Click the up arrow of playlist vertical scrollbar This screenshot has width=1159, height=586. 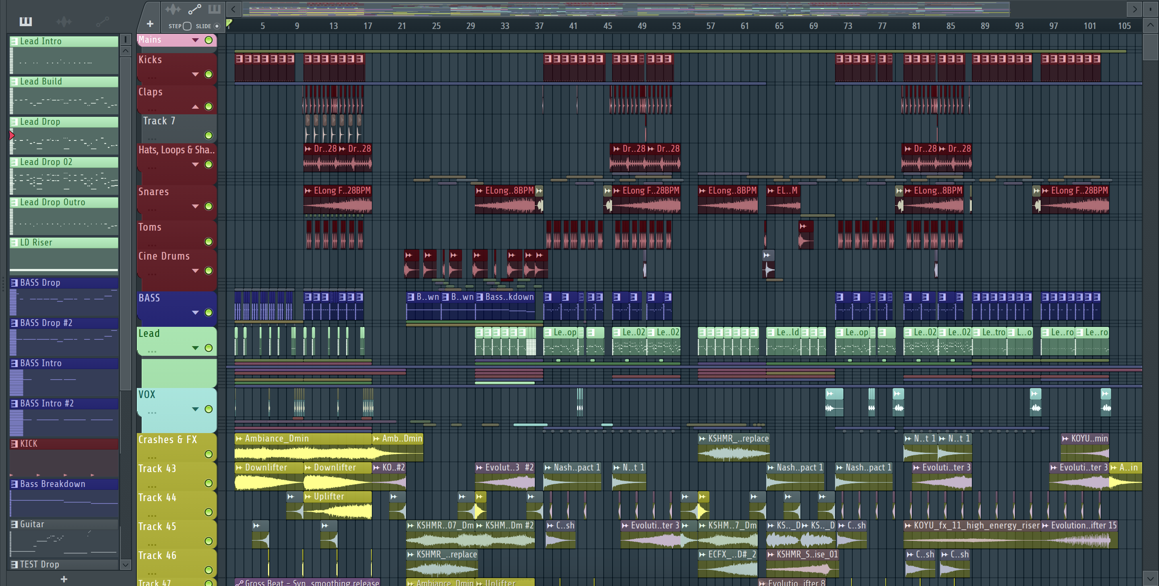pos(1151,25)
